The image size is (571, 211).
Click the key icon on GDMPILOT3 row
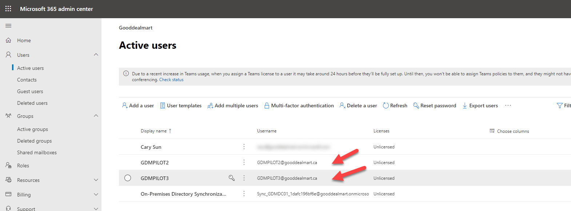coord(231,178)
